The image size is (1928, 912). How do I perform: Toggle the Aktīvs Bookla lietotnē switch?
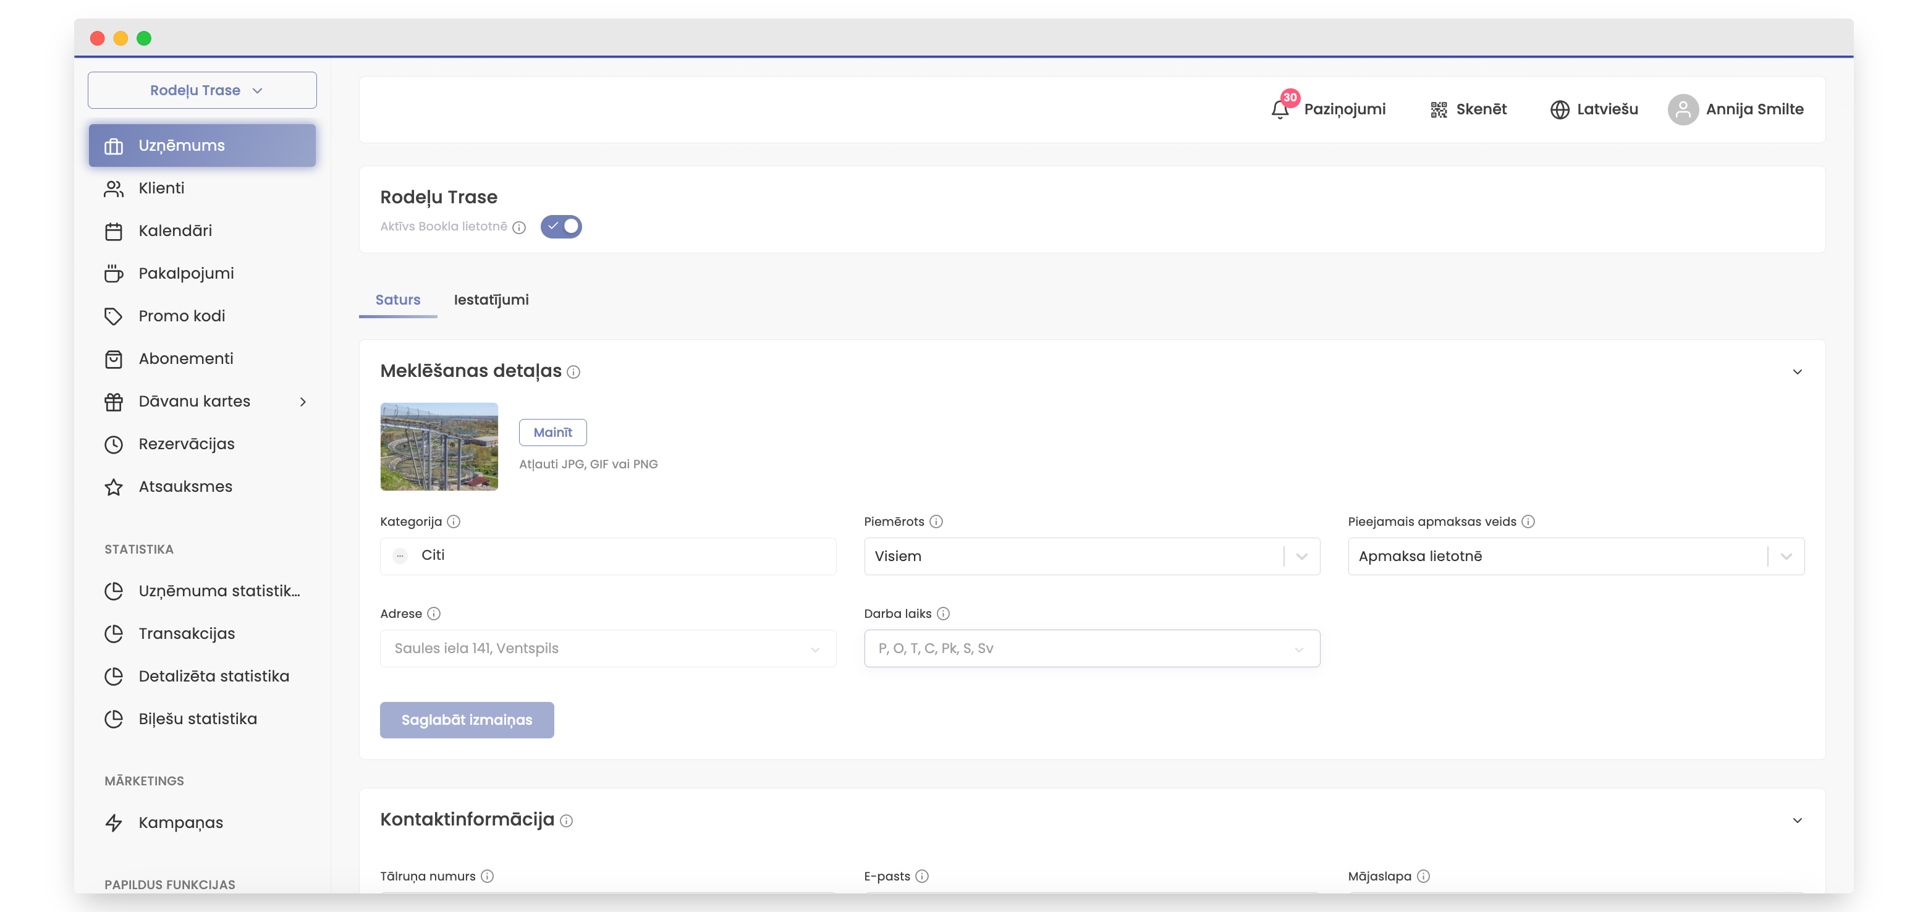pos(560,226)
